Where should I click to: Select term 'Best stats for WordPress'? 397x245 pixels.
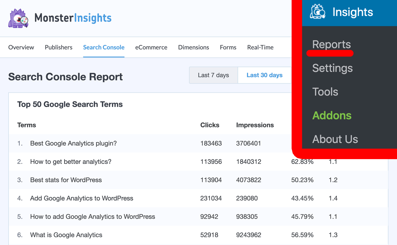click(66, 180)
